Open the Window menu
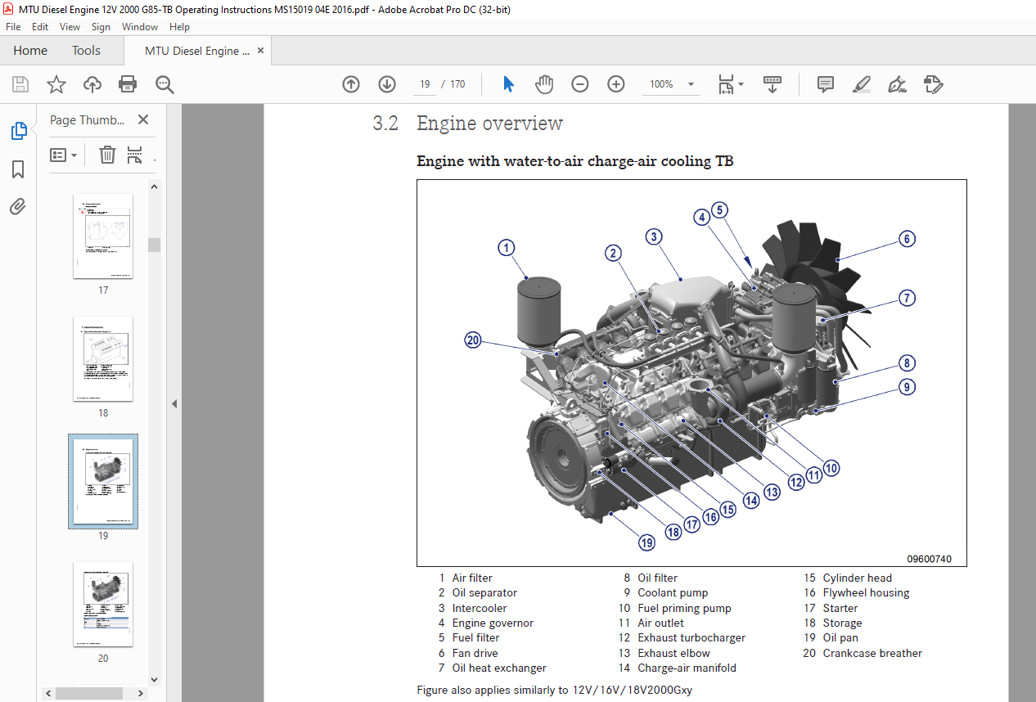 click(140, 27)
